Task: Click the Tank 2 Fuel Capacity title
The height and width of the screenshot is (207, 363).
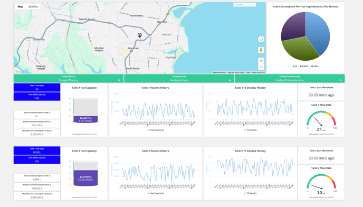Action: coord(84,151)
